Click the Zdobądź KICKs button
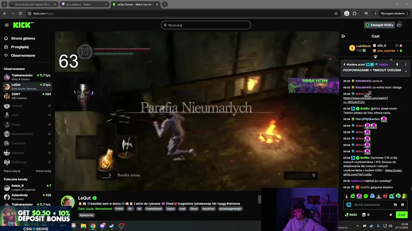 (x=379, y=25)
